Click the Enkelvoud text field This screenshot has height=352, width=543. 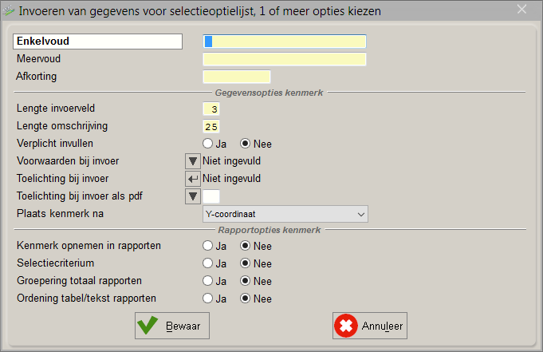[x=285, y=42]
